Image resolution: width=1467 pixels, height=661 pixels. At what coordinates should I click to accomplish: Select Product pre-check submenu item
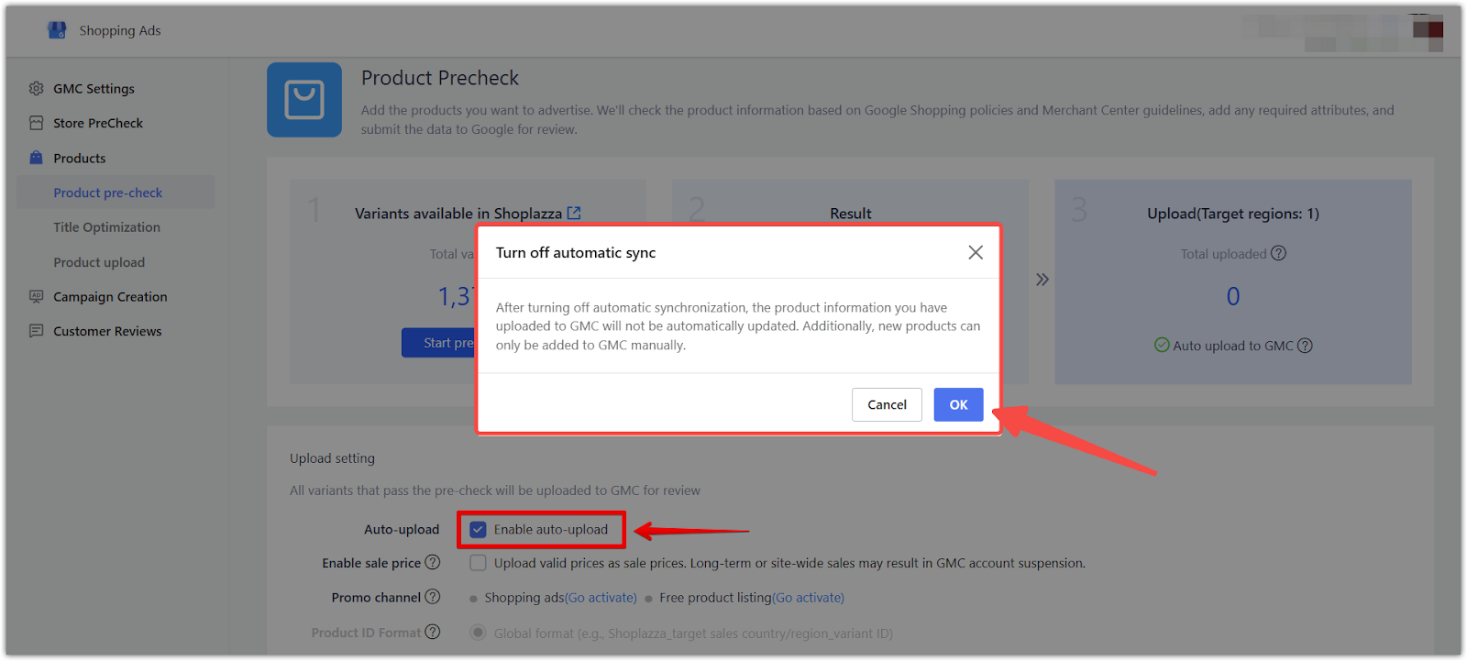point(116,193)
